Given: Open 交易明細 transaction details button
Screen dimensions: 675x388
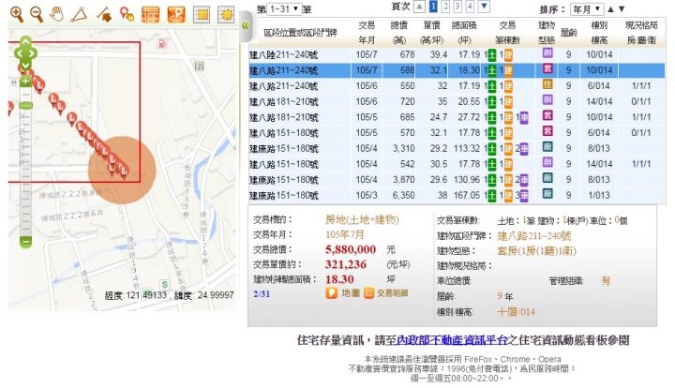Looking at the screenshot, I should pos(385,293).
